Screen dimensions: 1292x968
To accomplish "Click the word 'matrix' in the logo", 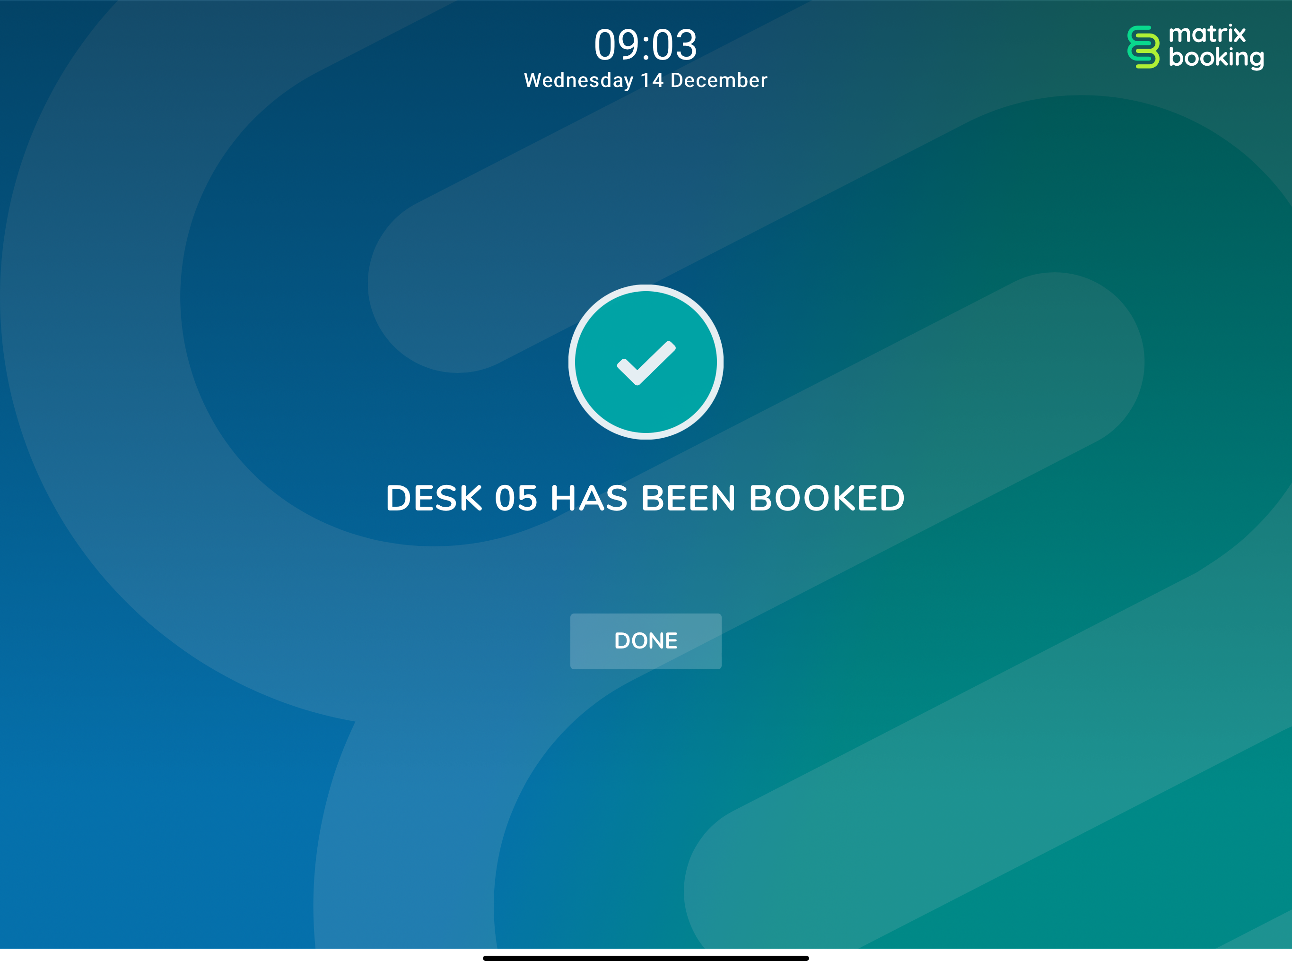I will click(x=1207, y=34).
